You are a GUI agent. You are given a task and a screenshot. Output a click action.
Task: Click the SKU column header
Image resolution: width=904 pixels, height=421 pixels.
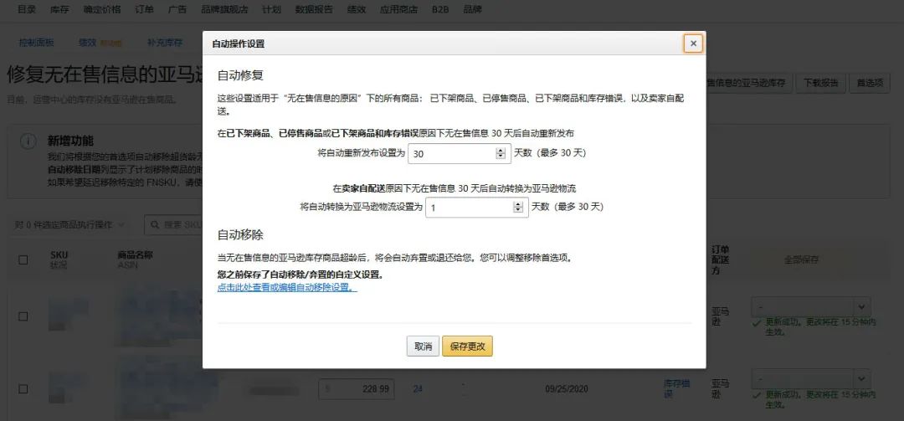click(x=59, y=254)
